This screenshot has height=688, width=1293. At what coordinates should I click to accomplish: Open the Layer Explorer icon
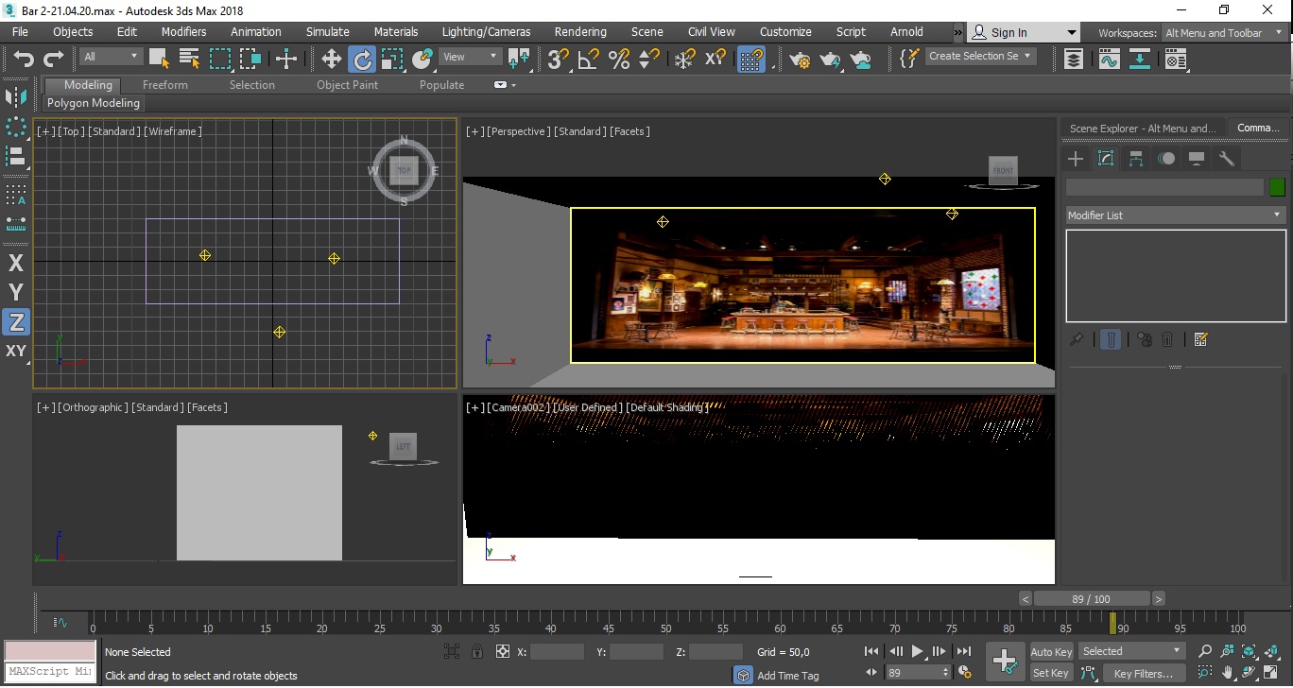point(1074,60)
